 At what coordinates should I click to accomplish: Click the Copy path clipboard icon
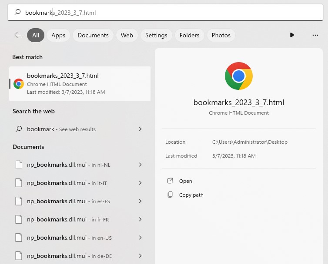click(170, 195)
